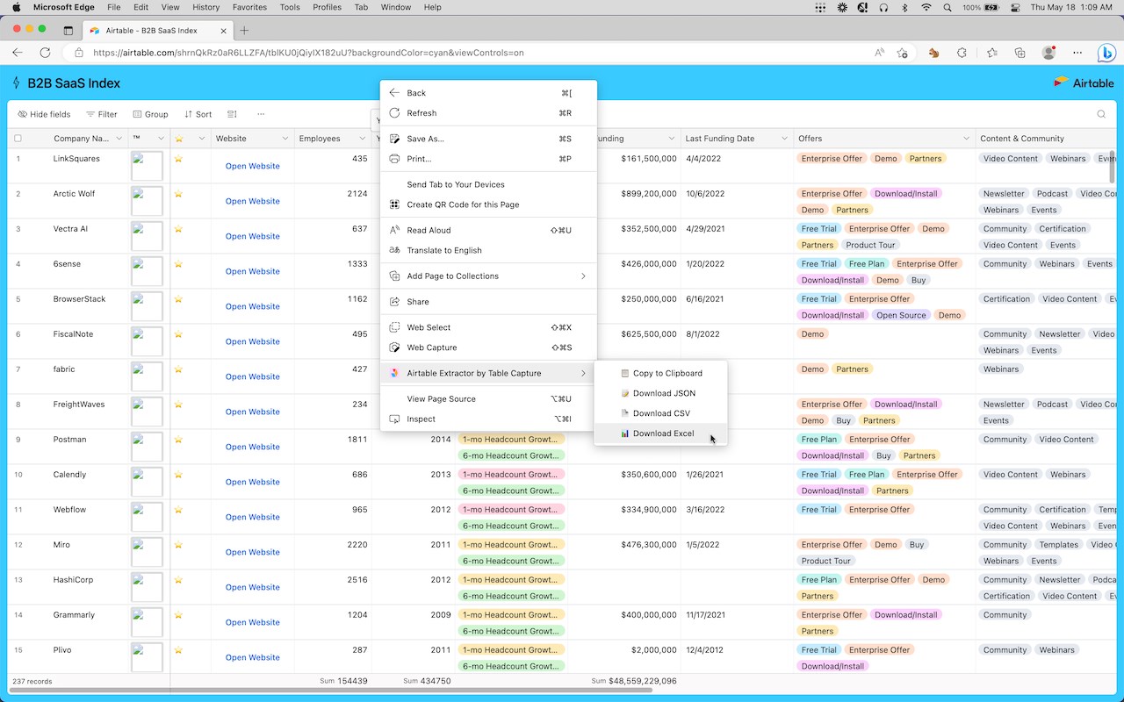Image resolution: width=1124 pixels, height=702 pixels.
Task: Click the back arrow in the browser toolbar
Action: click(18, 53)
